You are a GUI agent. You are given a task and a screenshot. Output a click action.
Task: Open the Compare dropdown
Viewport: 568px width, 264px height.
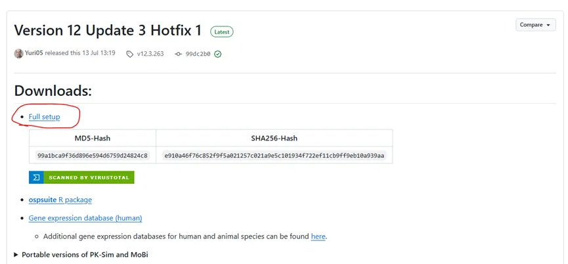pyautogui.click(x=535, y=25)
